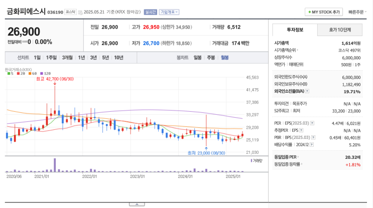Screen dimensions: 373x208
Task: Click the help icon beside EPS(2025.03)
Action: (312, 123)
